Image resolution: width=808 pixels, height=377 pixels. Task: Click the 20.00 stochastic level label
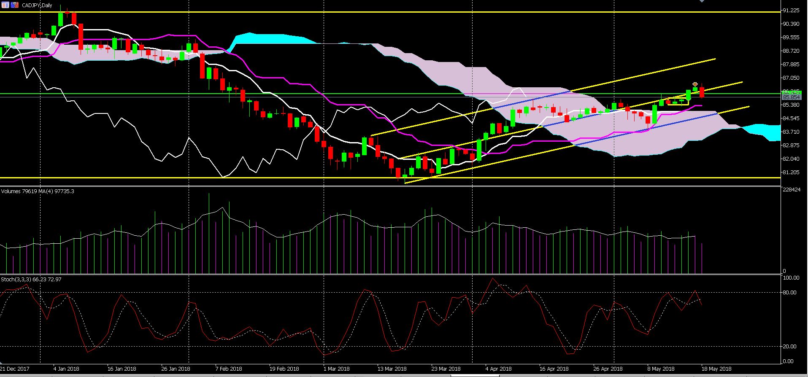(789, 347)
